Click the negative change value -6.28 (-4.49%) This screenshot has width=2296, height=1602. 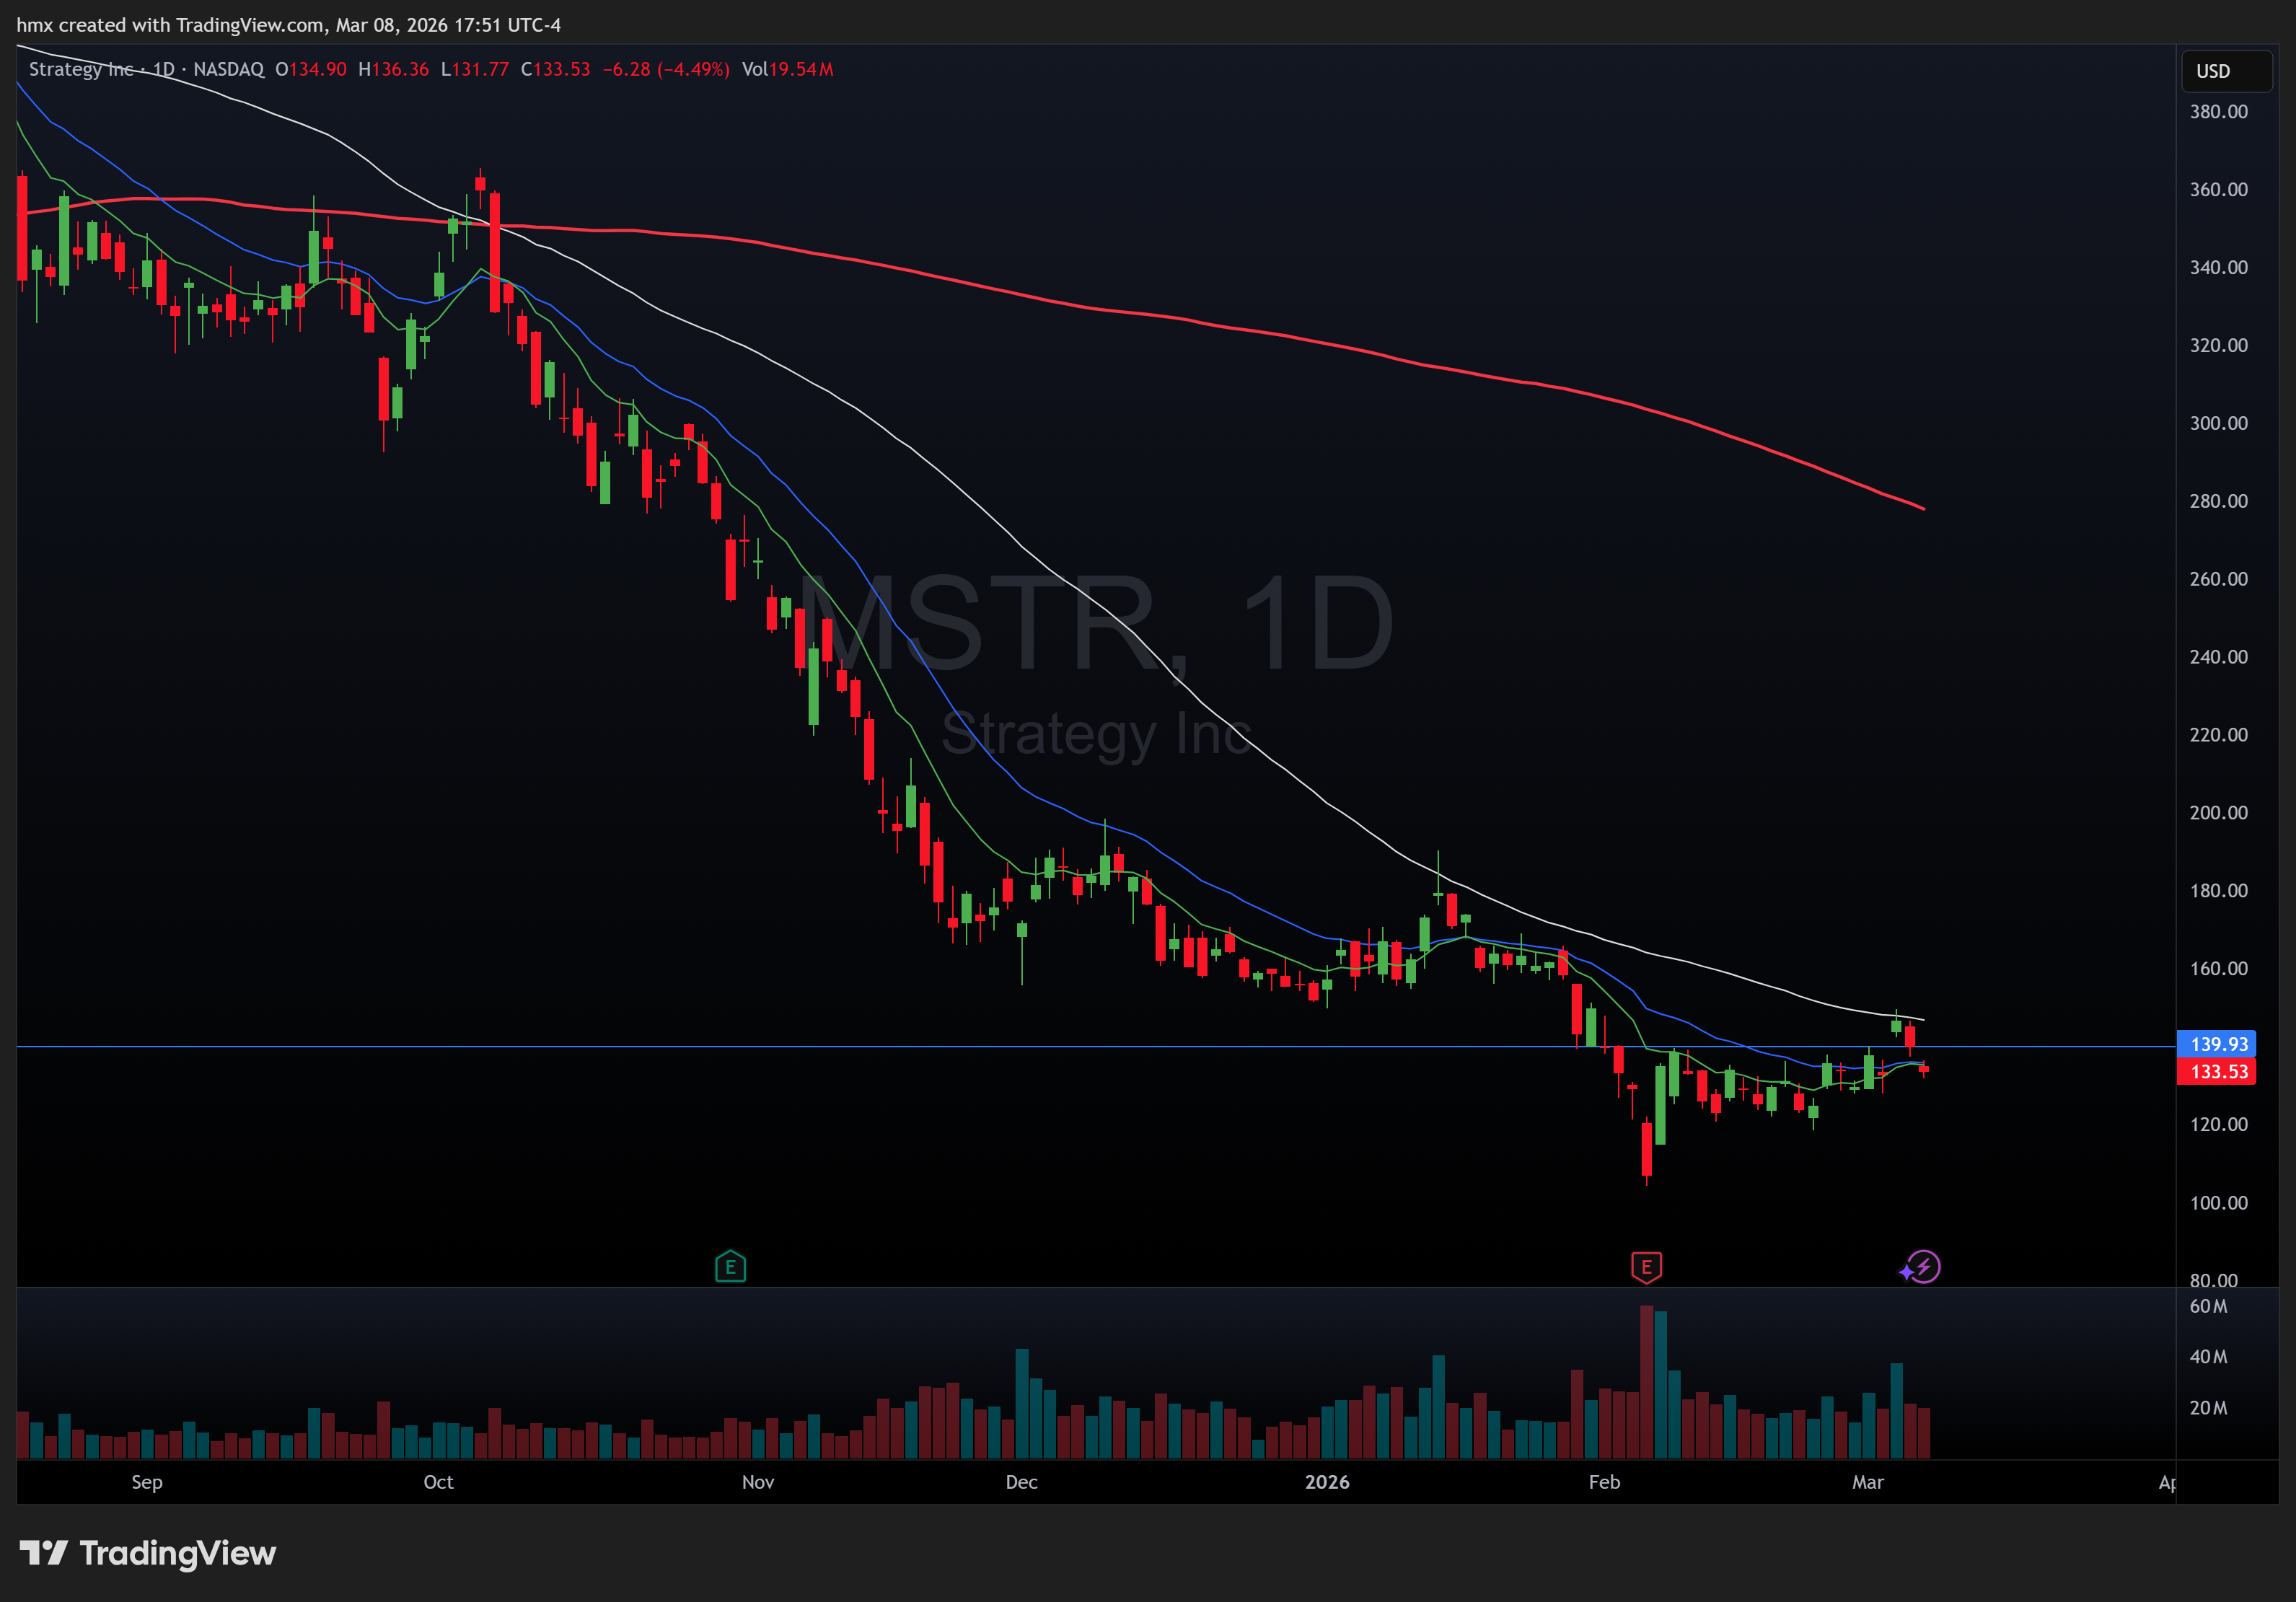[665, 69]
